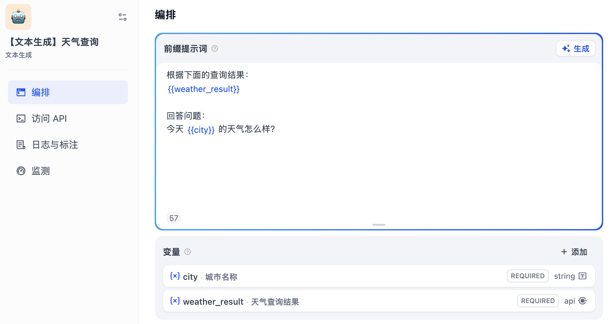Viewport: 611px width, 324px height.
Task: Click the {{city}} variable in prompt
Action: point(201,130)
